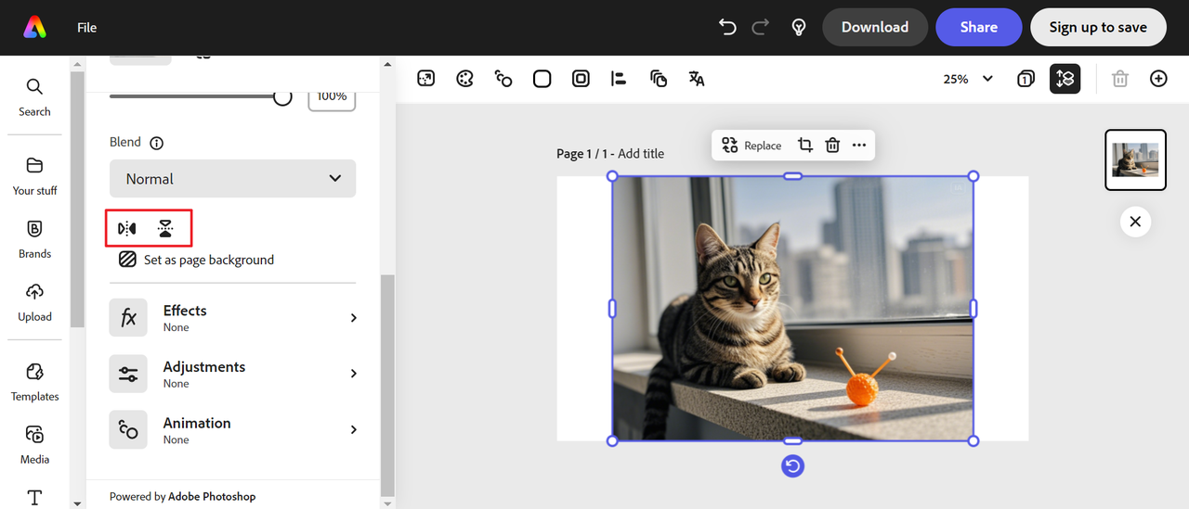
Task: Click the opacity slider handle
Action: [282, 96]
